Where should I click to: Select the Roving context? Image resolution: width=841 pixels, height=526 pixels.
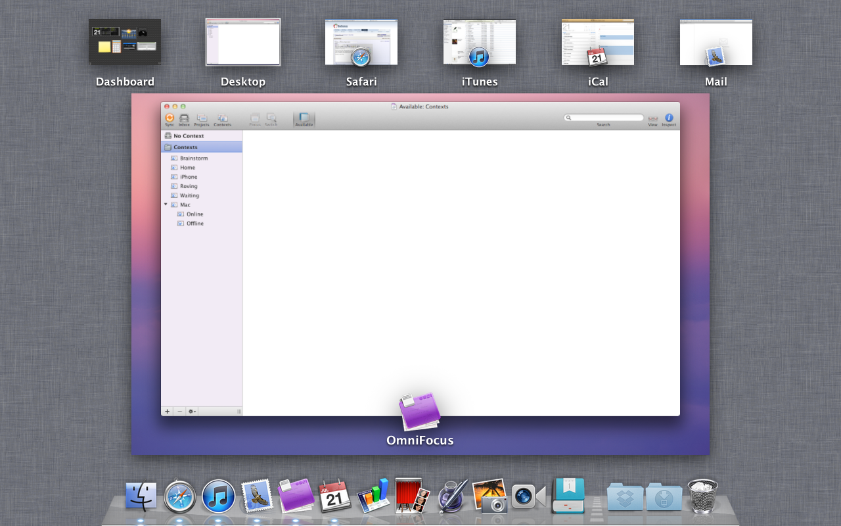(202, 186)
